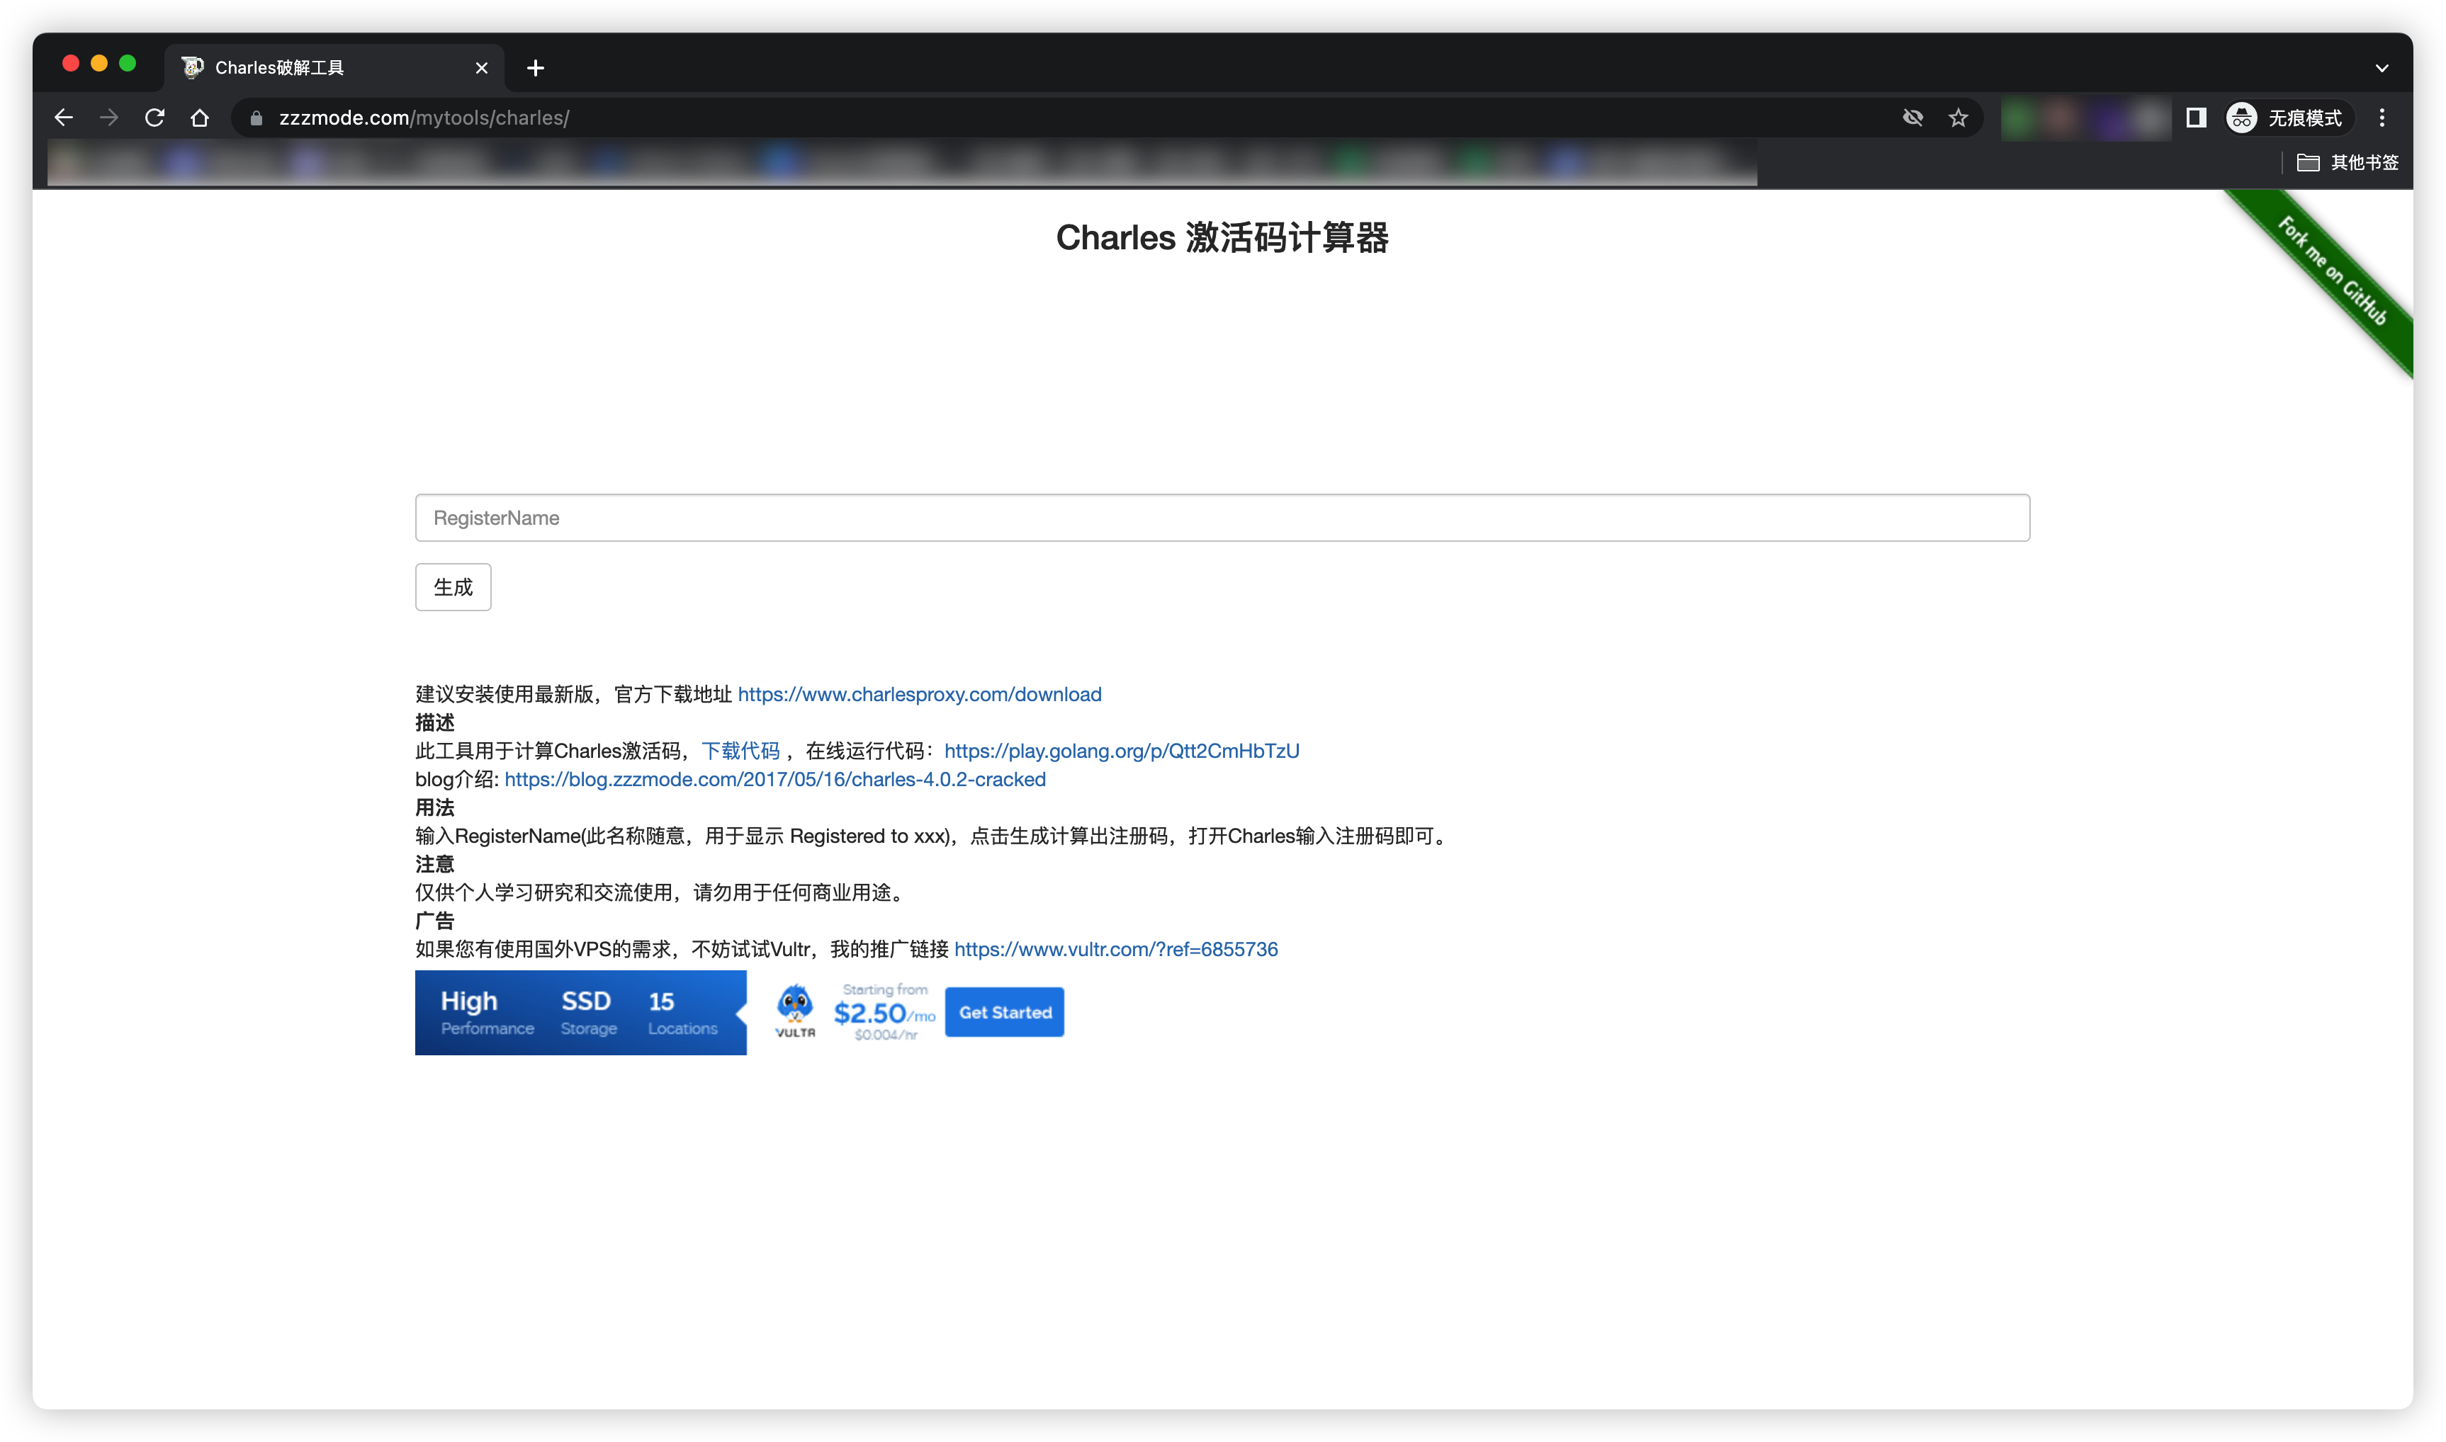Focus the RegisterName input field
The height and width of the screenshot is (1442, 2446).
[x=1222, y=518]
